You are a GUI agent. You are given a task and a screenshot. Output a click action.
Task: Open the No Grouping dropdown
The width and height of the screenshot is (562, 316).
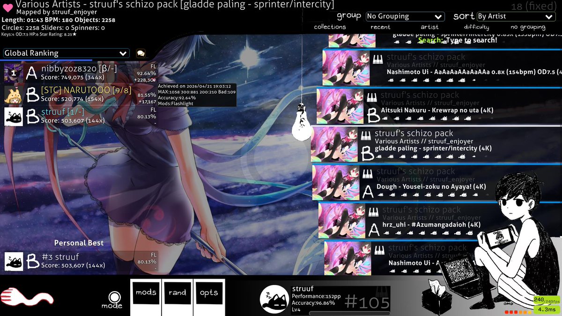pyautogui.click(x=405, y=16)
